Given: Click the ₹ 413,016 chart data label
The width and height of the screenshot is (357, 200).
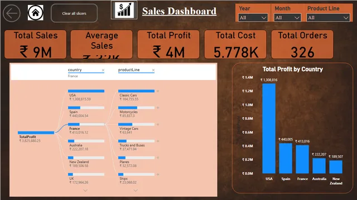Looking at the screenshot, I should pyautogui.click(x=302, y=141).
